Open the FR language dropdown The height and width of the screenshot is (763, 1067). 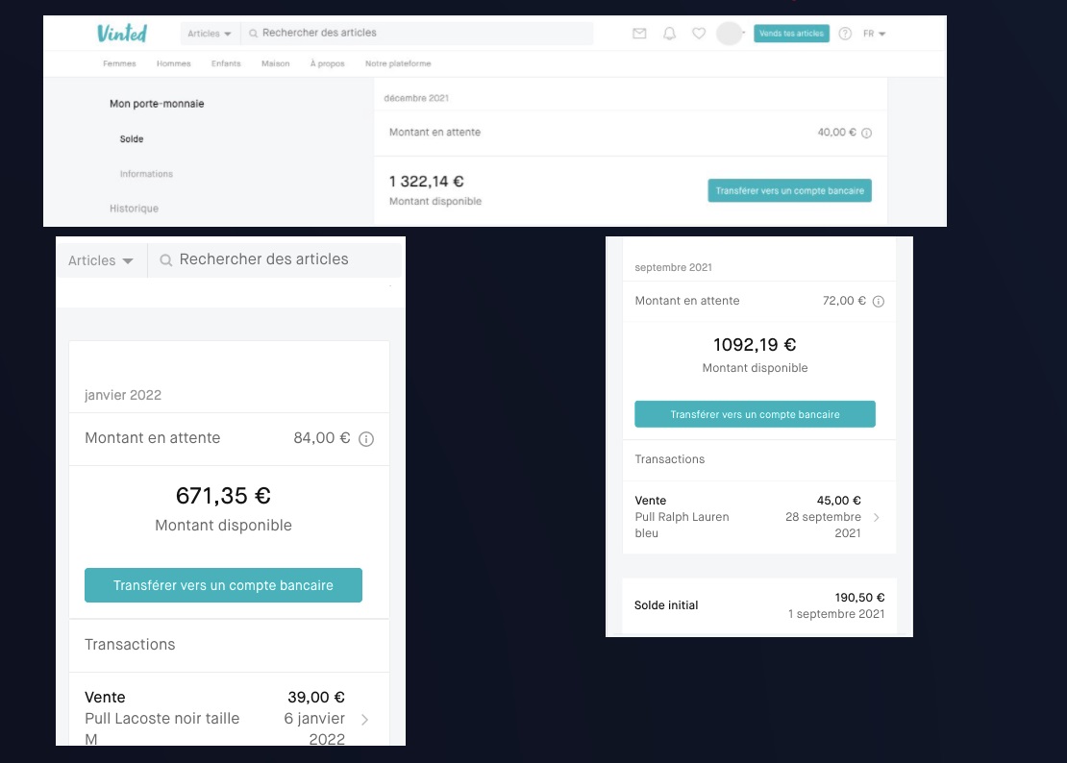tap(874, 34)
